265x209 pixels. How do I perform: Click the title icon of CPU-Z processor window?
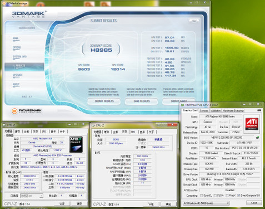(4, 125)
